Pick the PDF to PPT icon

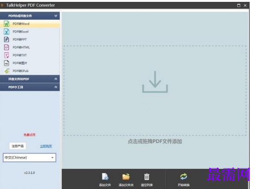7,40
